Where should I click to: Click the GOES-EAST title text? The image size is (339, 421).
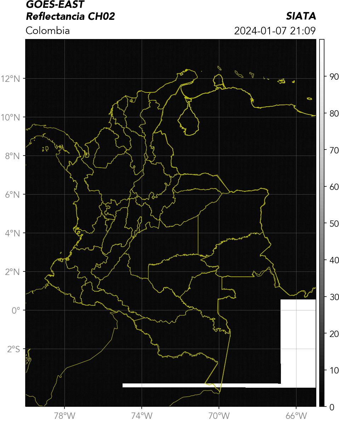(x=55, y=4)
